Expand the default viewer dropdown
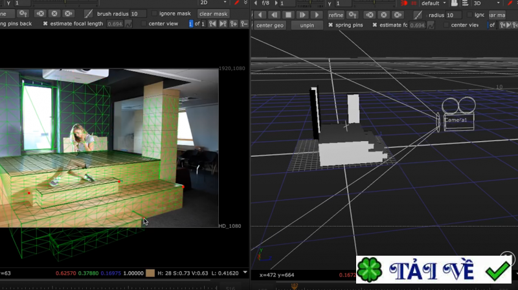This screenshot has height=290, width=518. click(434, 3)
